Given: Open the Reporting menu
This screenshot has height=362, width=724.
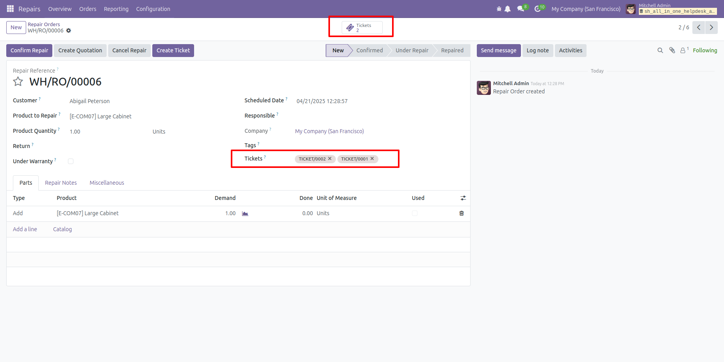Looking at the screenshot, I should pyautogui.click(x=116, y=9).
